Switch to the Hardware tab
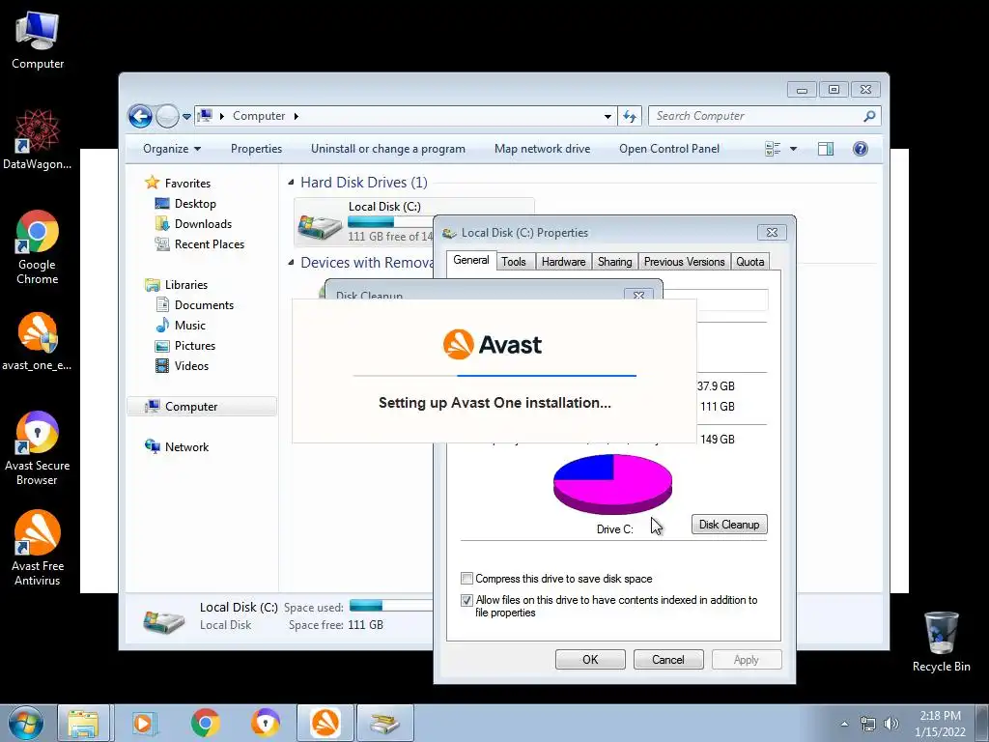Screen dimensions: 989x742 click(x=563, y=262)
